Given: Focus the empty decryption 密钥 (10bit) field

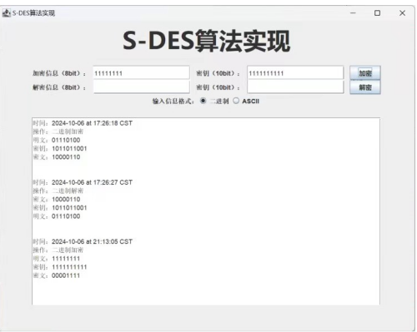Looking at the screenshot, I should (295, 87).
